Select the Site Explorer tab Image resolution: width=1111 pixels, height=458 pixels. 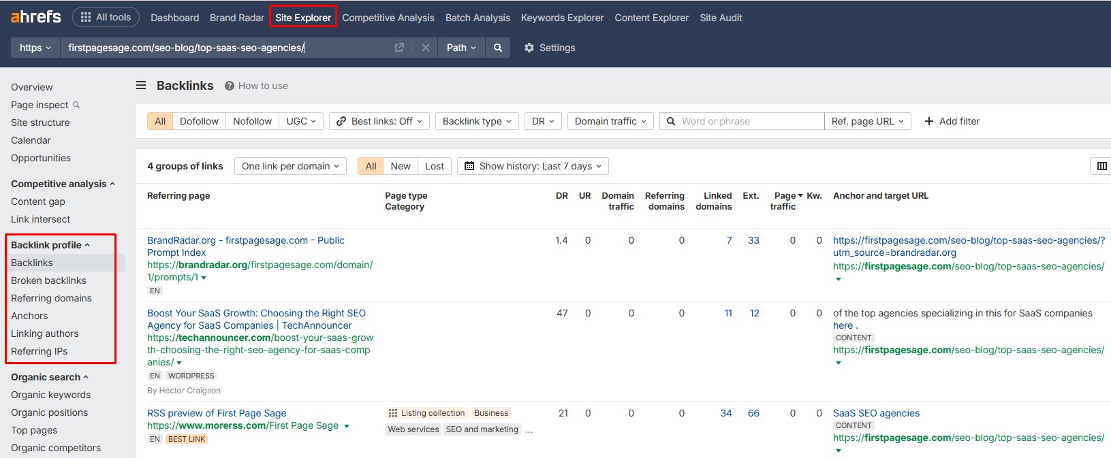[x=303, y=18]
